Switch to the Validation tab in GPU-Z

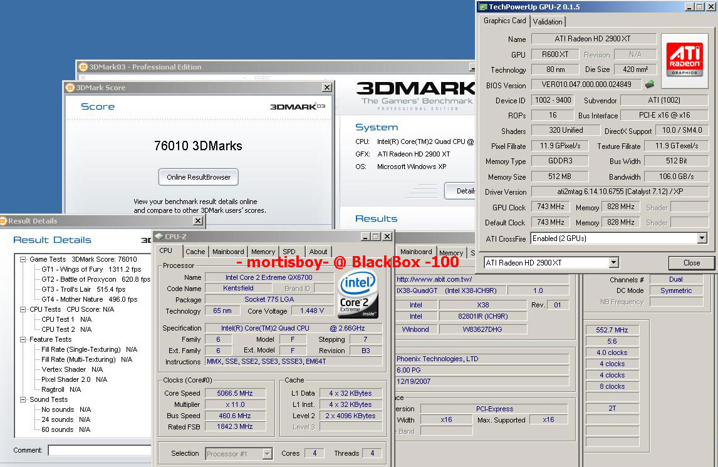[x=548, y=21]
